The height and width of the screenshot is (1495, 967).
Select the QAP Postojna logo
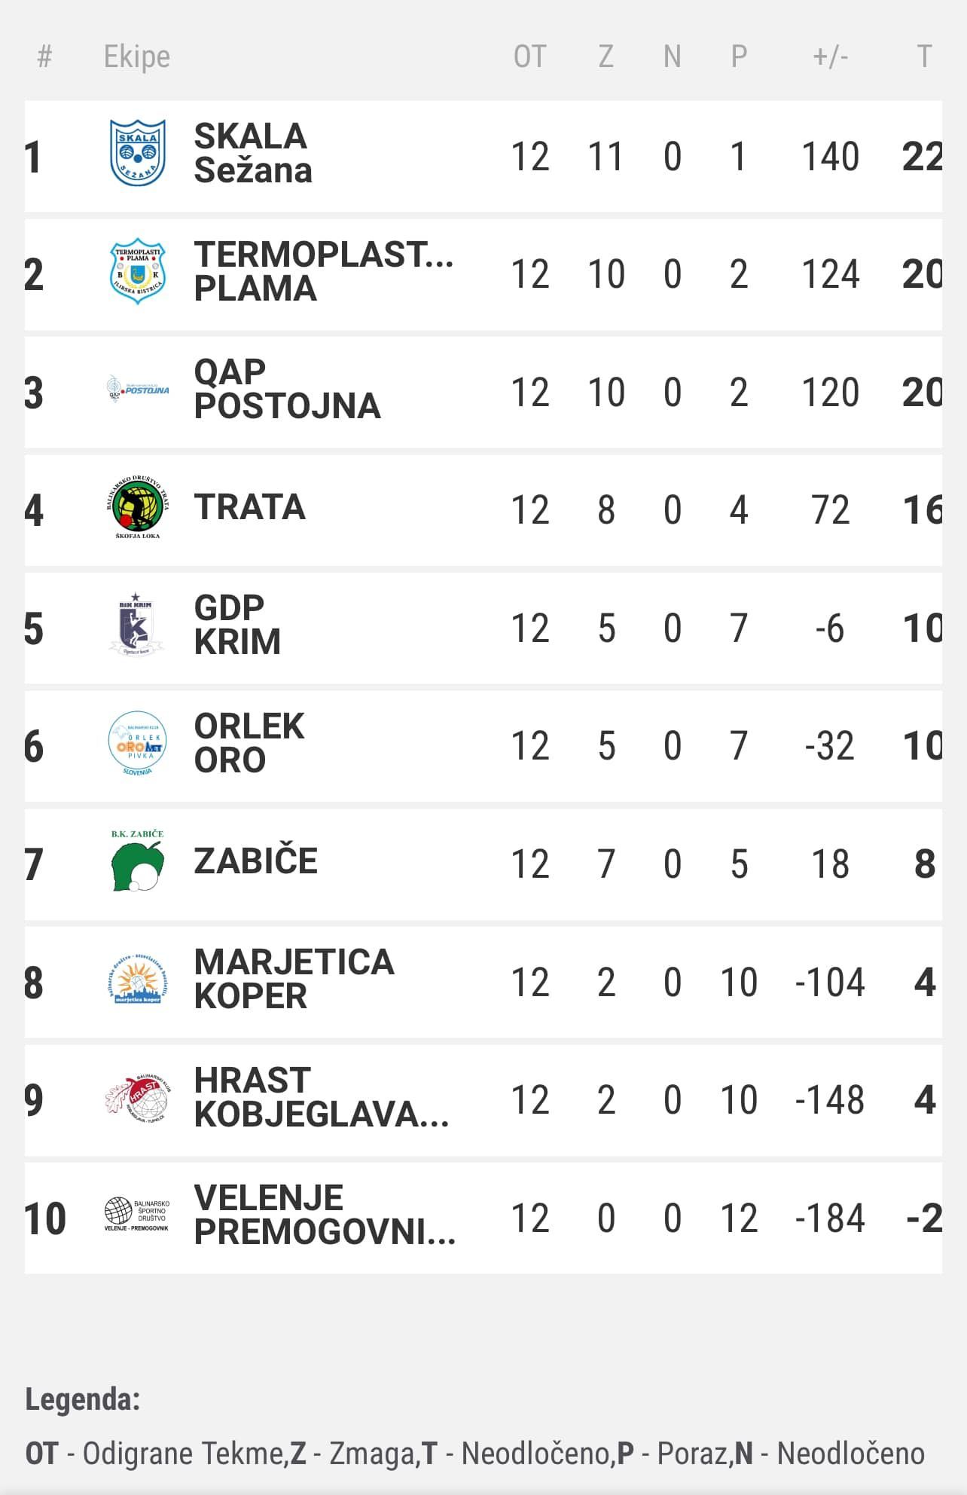[x=137, y=390]
